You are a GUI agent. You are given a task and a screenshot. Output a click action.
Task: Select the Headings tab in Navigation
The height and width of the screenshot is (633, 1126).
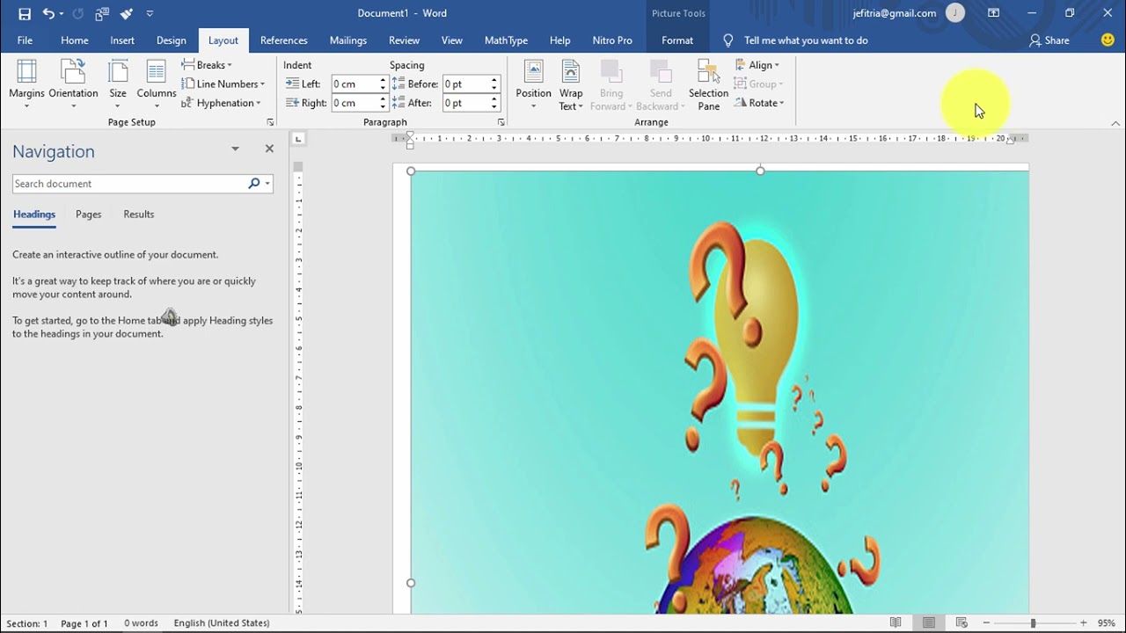point(34,215)
